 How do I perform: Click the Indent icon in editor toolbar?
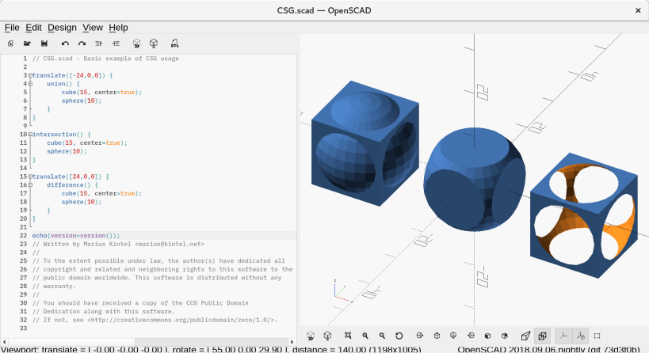[x=116, y=44]
